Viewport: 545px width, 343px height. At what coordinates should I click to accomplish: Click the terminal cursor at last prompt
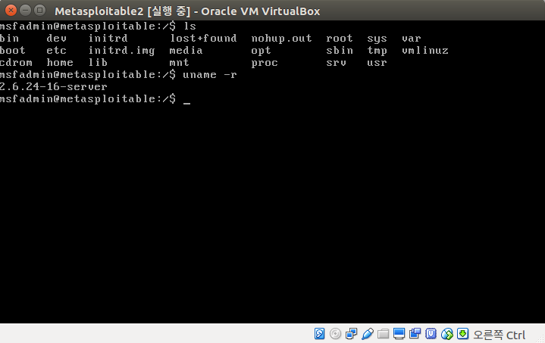tap(186, 103)
